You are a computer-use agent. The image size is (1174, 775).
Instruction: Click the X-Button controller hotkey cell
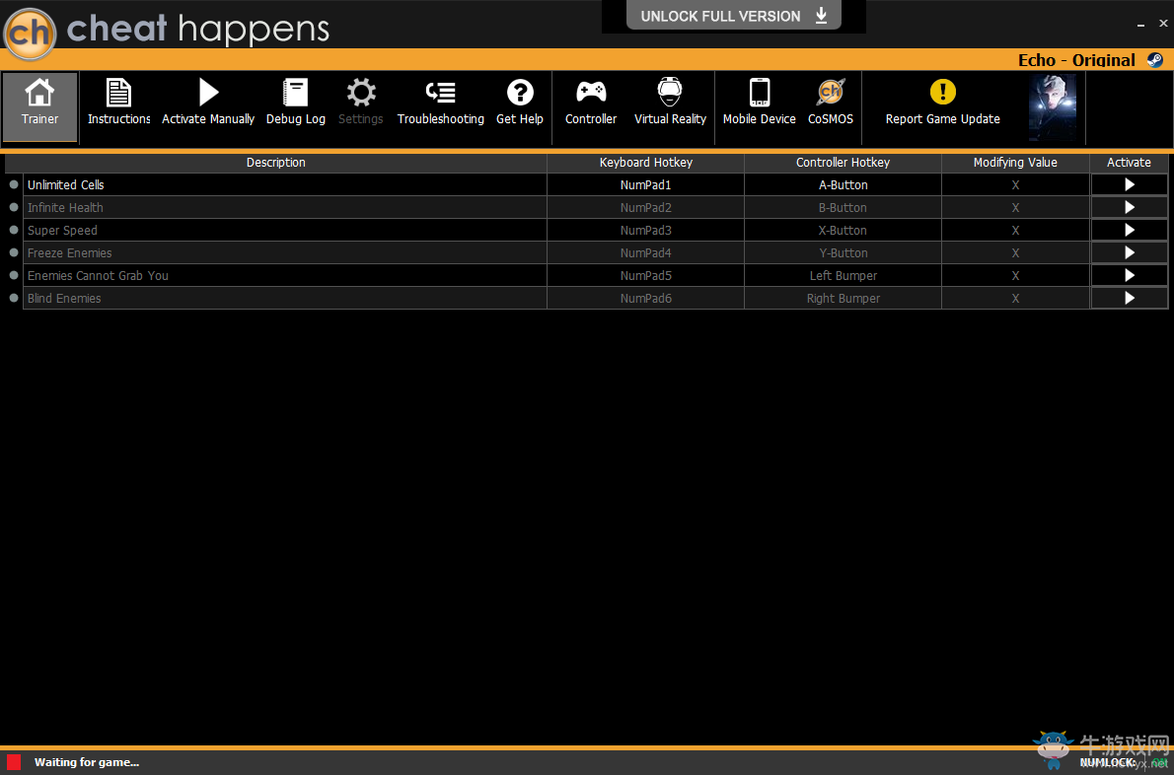tap(844, 230)
